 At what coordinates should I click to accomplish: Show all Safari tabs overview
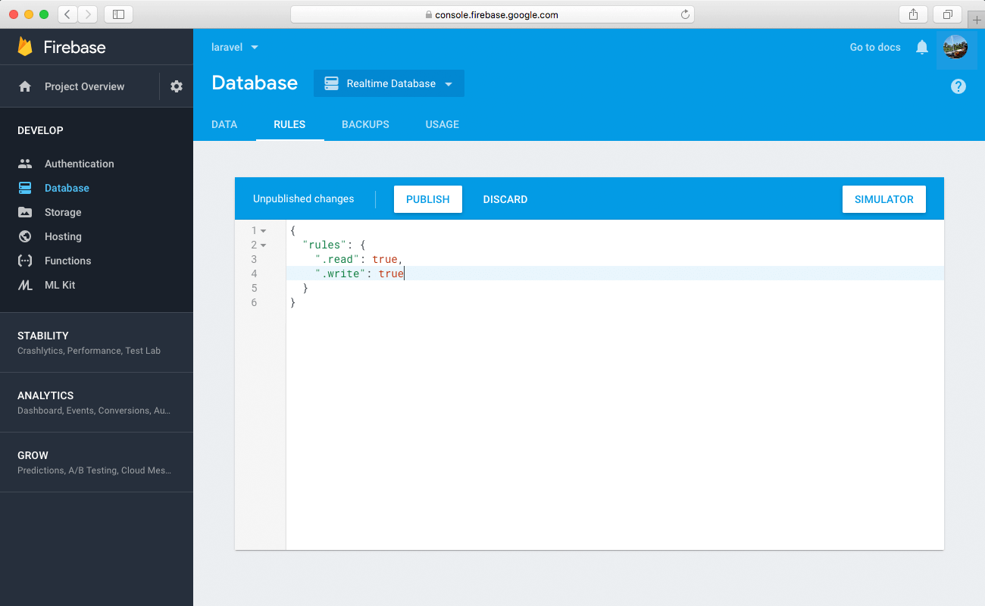coord(948,14)
